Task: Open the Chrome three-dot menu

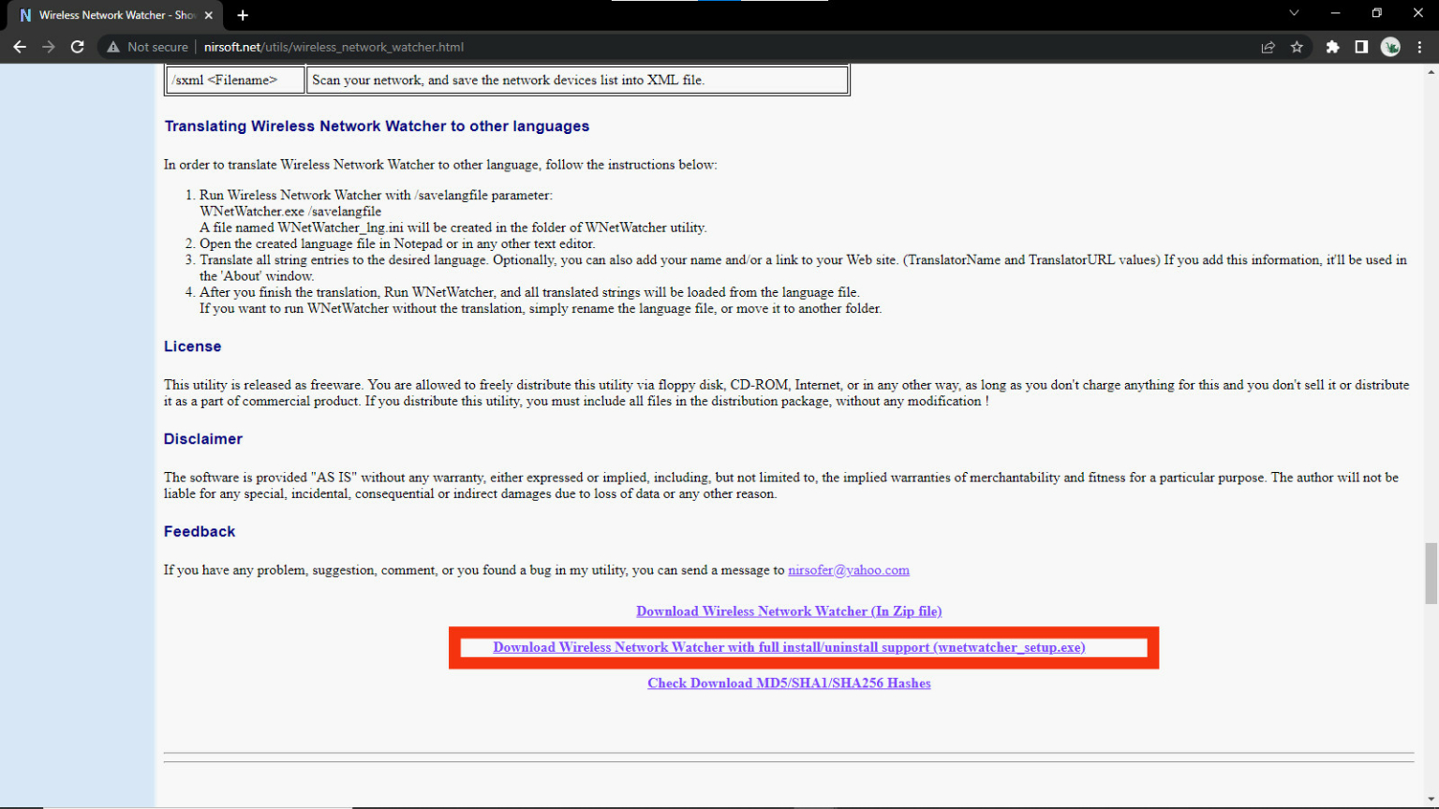Action: click(x=1420, y=47)
